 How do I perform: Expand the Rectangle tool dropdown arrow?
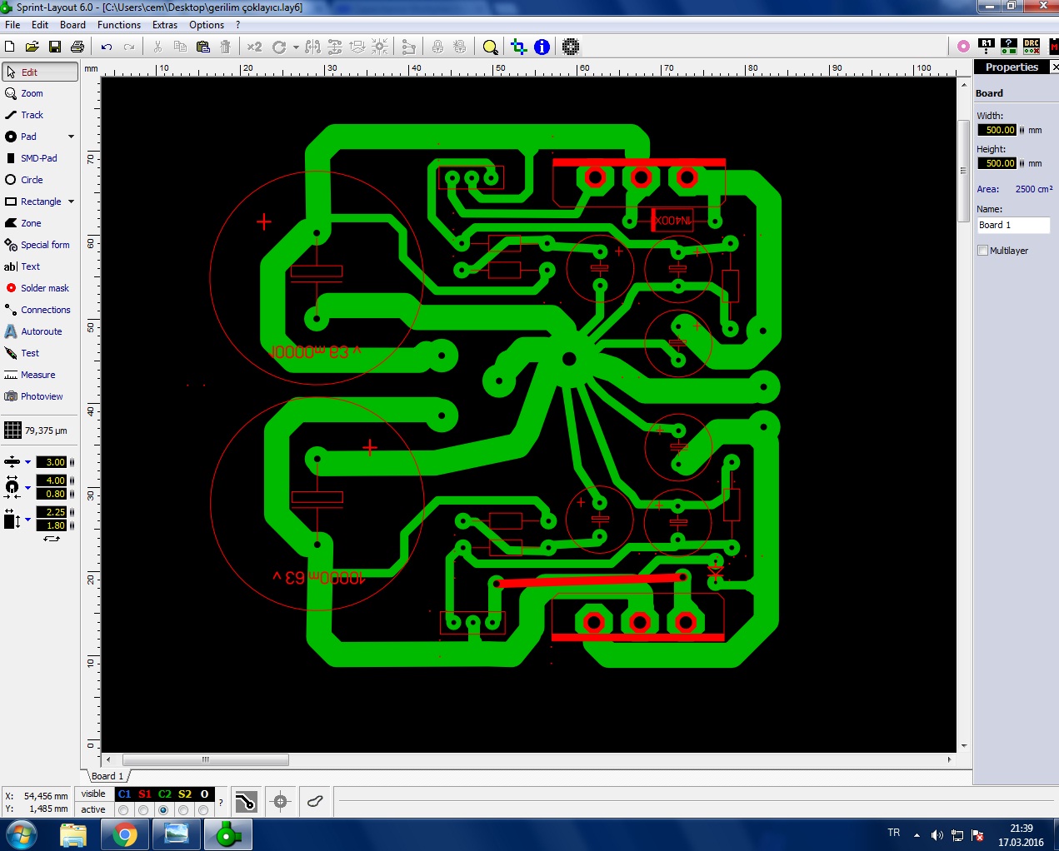tap(71, 202)
